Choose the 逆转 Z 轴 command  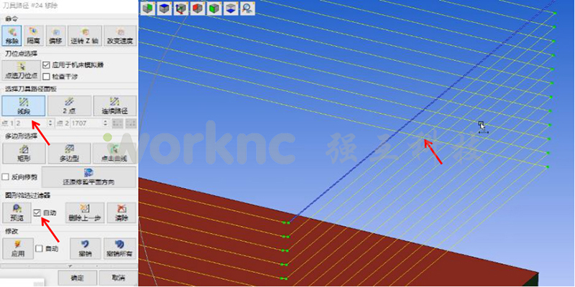(x=85, y=35)
